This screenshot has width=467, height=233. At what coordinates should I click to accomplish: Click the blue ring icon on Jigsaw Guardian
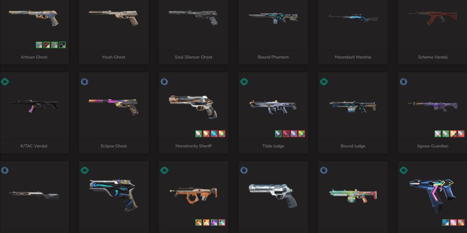404,82
